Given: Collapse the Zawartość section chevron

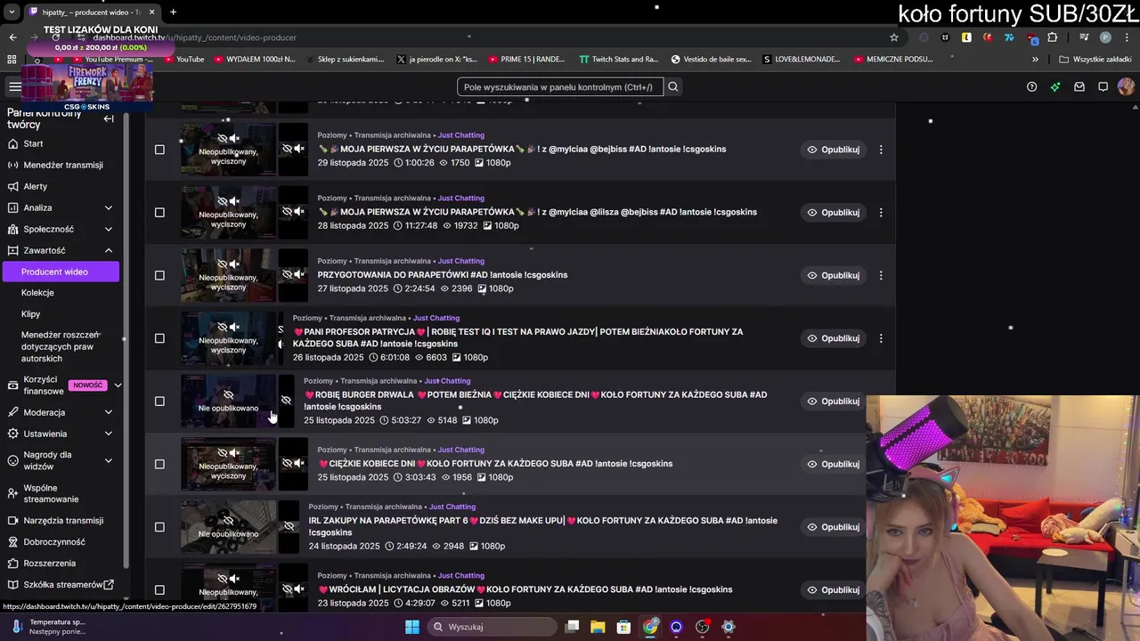Looking at the screenshot, I should (x=109, y=250).
